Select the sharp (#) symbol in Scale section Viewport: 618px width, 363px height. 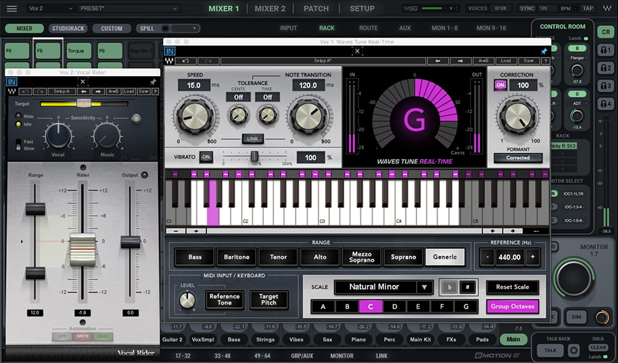[468, 286]
